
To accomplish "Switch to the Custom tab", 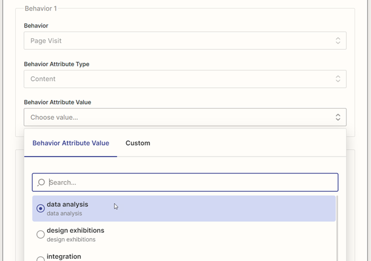I will pos(138,143).
